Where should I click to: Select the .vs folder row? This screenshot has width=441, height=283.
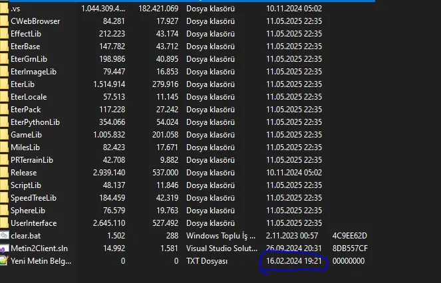pyautogui.click(x=15, y=9)
